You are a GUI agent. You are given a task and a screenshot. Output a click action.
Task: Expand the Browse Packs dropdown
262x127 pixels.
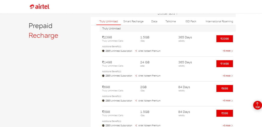coord(167,14)
